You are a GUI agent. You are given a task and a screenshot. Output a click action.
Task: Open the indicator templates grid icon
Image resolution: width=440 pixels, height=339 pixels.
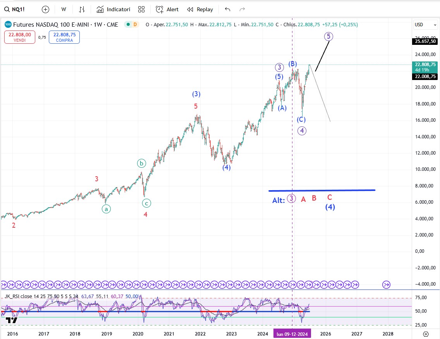click(141, 10)
